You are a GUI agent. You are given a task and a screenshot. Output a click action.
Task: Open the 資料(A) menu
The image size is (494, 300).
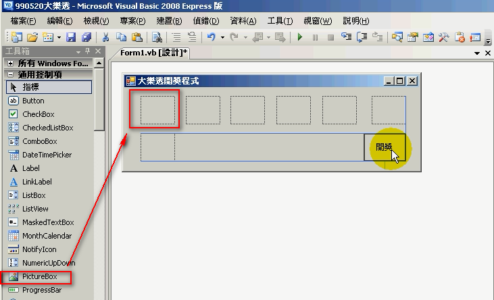click(x=243, y=21)
